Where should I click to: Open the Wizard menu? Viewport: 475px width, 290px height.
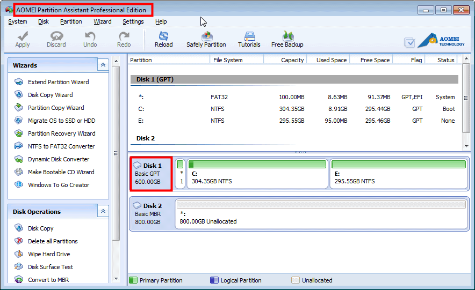103,21
